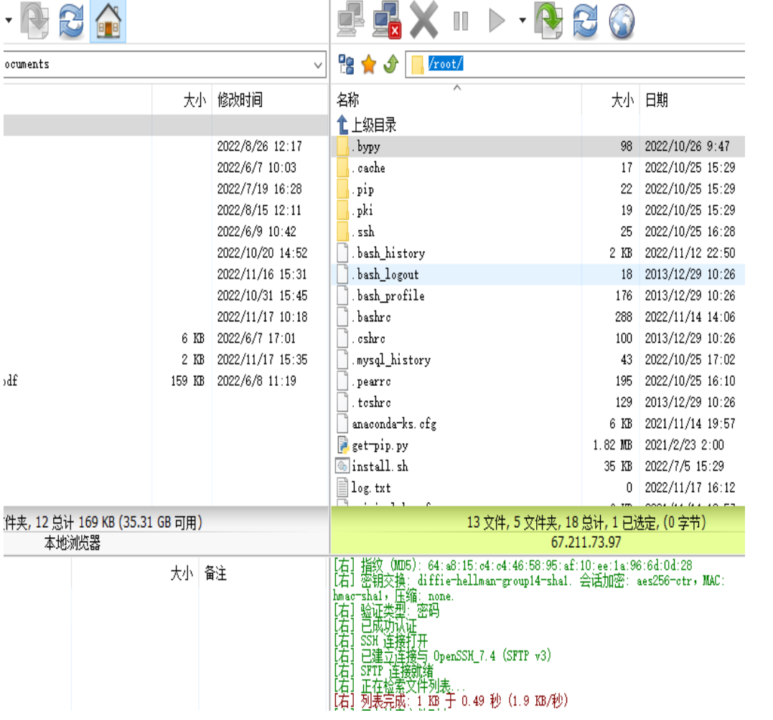Sort remote files by 日期 column
Viewport: 773px width, 720px height.
656,100
